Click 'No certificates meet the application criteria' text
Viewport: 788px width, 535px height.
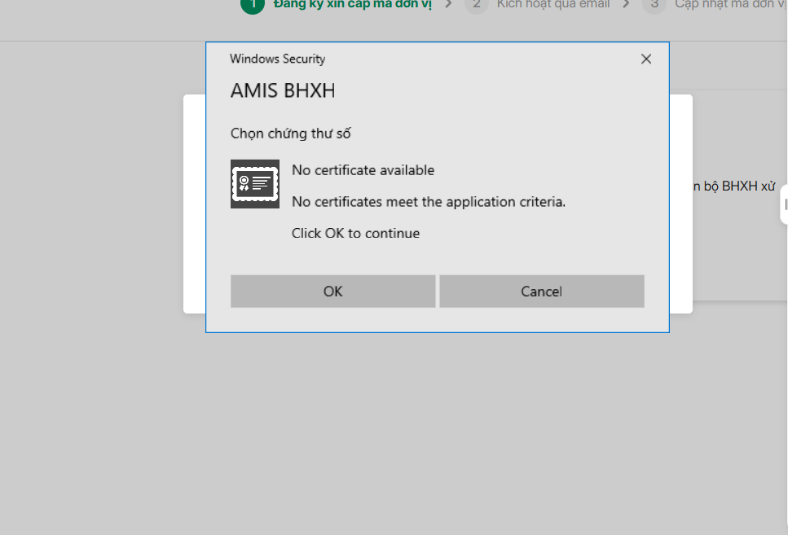click(x=428, y=202)
